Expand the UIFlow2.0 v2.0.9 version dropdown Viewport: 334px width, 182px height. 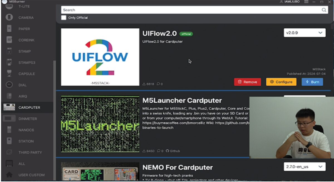[x=304, y=33]
